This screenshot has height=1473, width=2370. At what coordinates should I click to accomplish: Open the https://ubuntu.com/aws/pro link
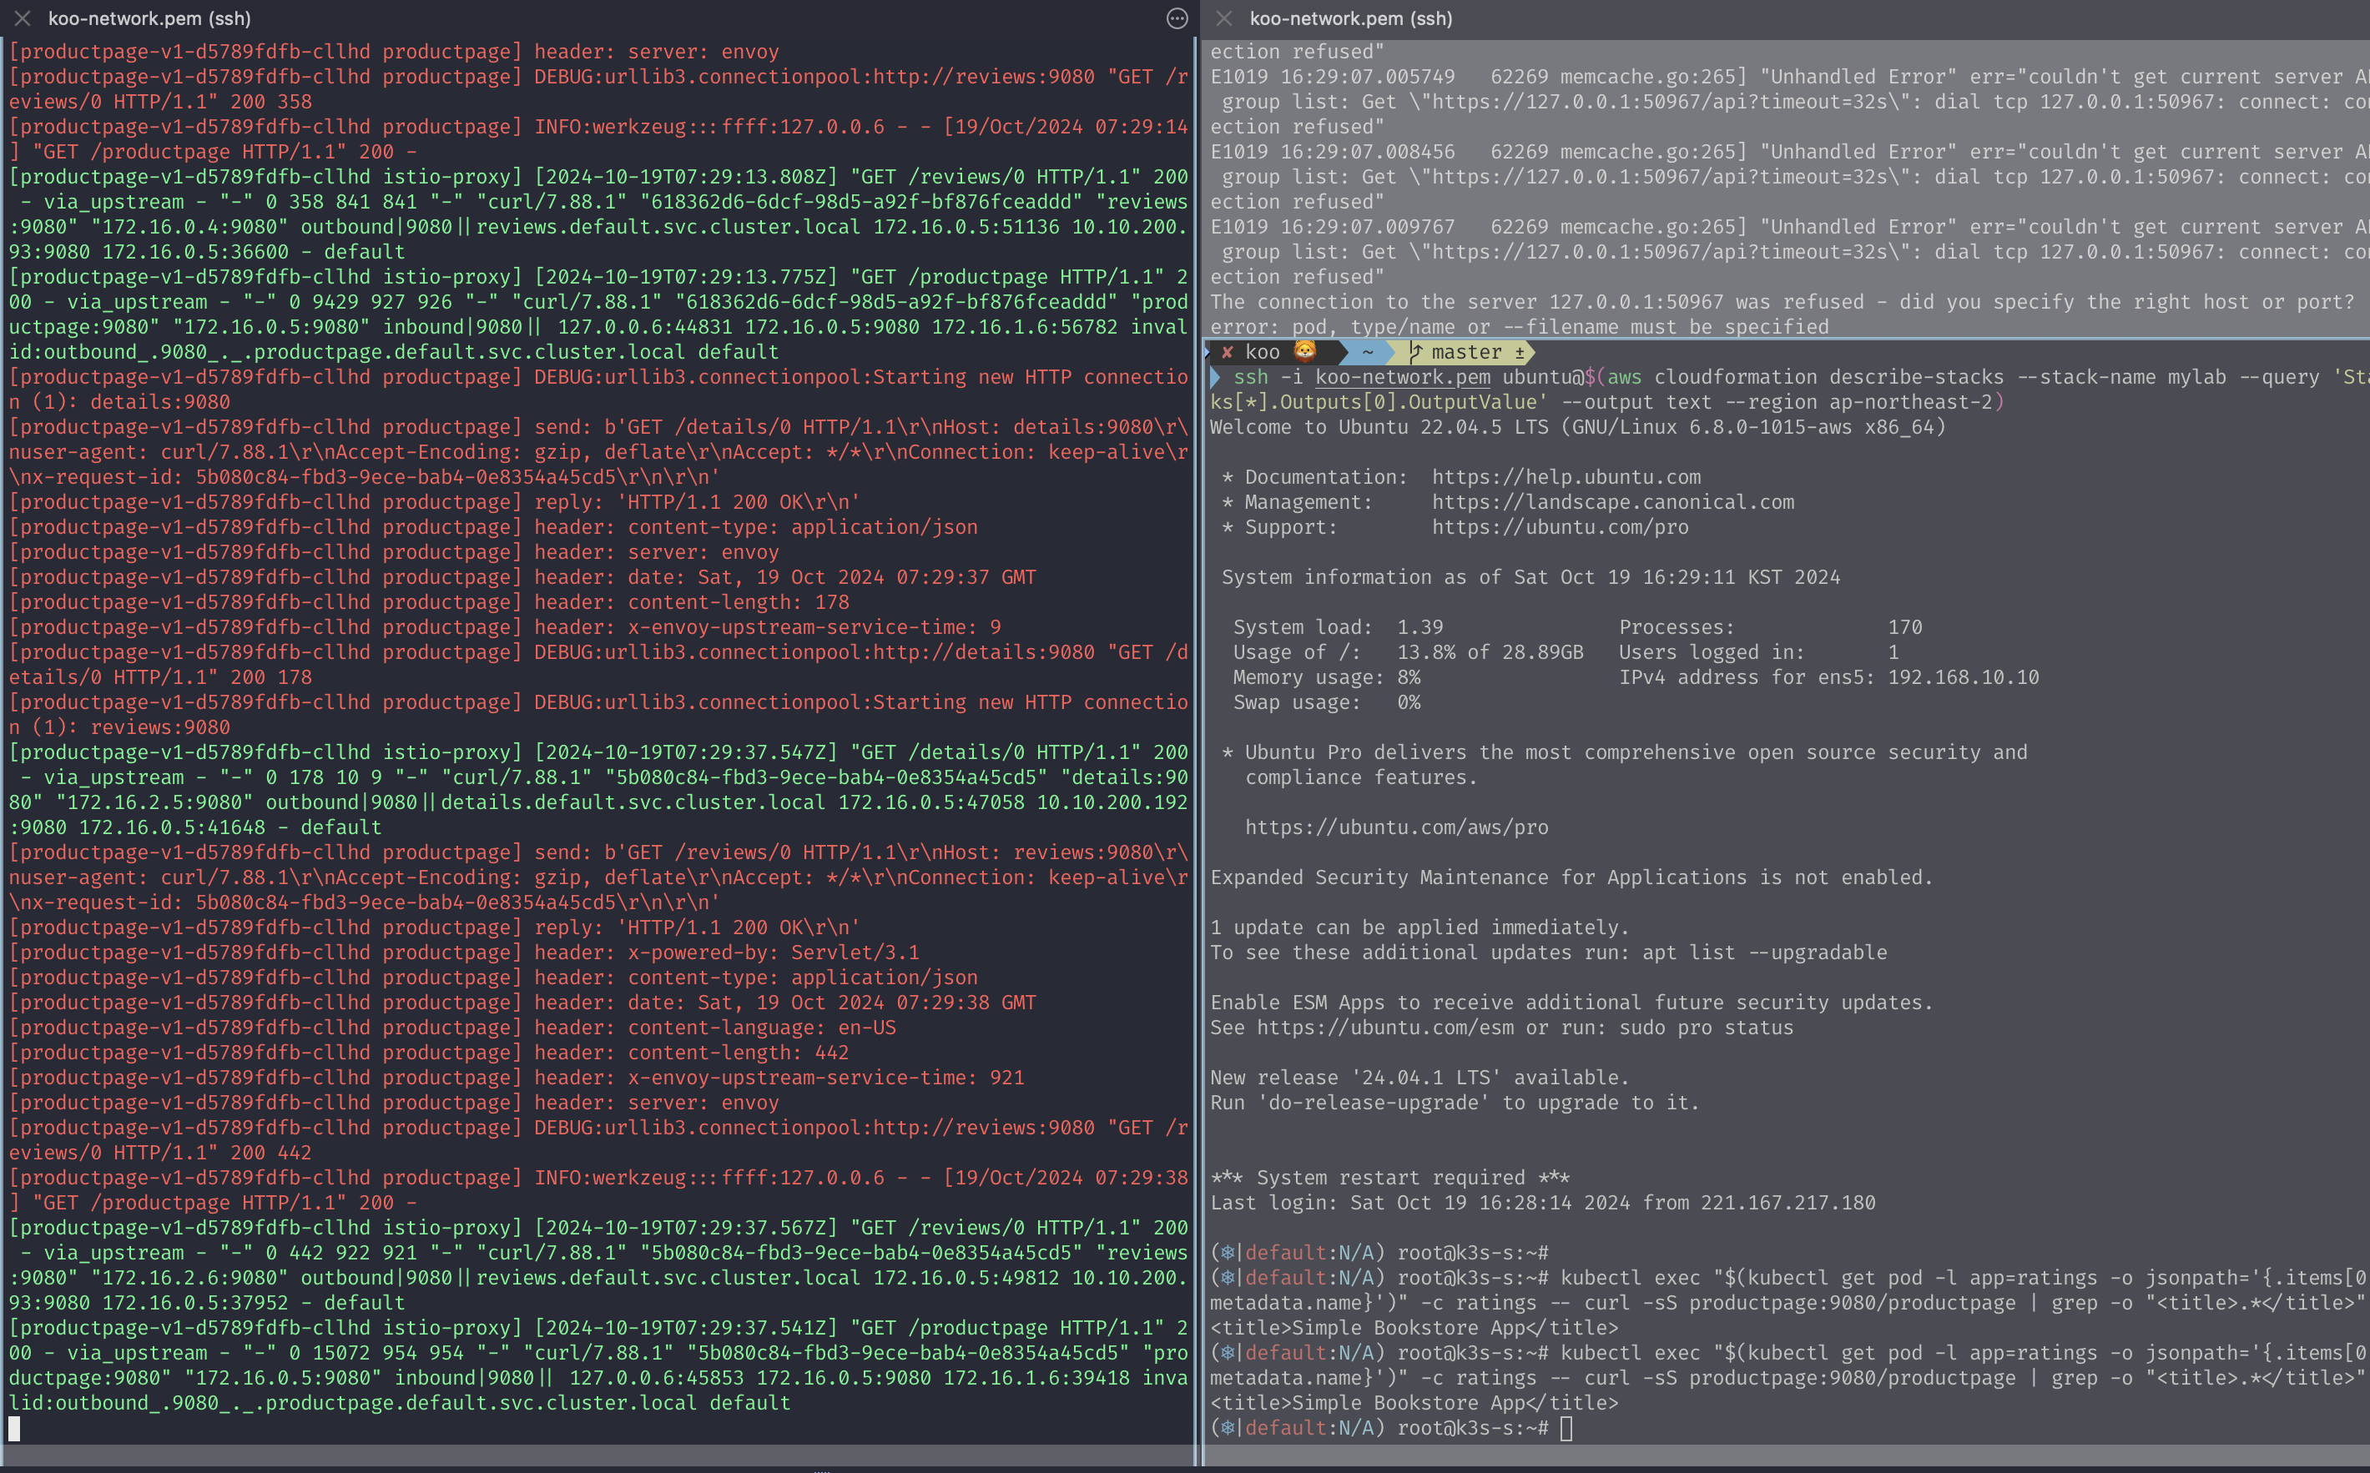(1396, 827)
